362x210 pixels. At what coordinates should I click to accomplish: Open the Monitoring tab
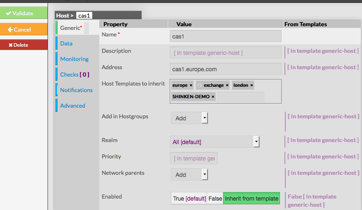click(74, 59)
